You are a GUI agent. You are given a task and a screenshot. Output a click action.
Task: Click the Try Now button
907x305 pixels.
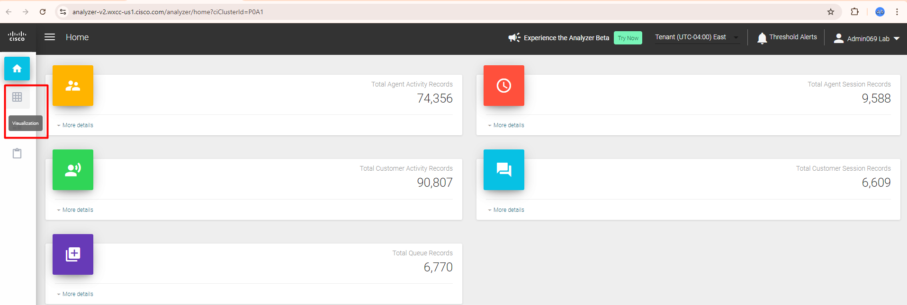[628, 38]
